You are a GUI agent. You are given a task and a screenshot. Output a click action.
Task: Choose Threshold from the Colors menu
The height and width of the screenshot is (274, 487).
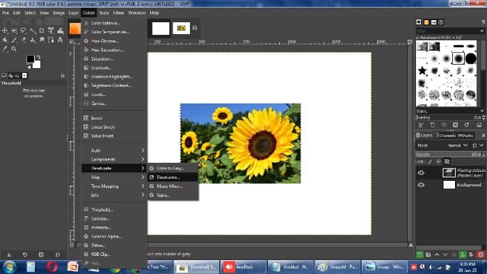114,210
